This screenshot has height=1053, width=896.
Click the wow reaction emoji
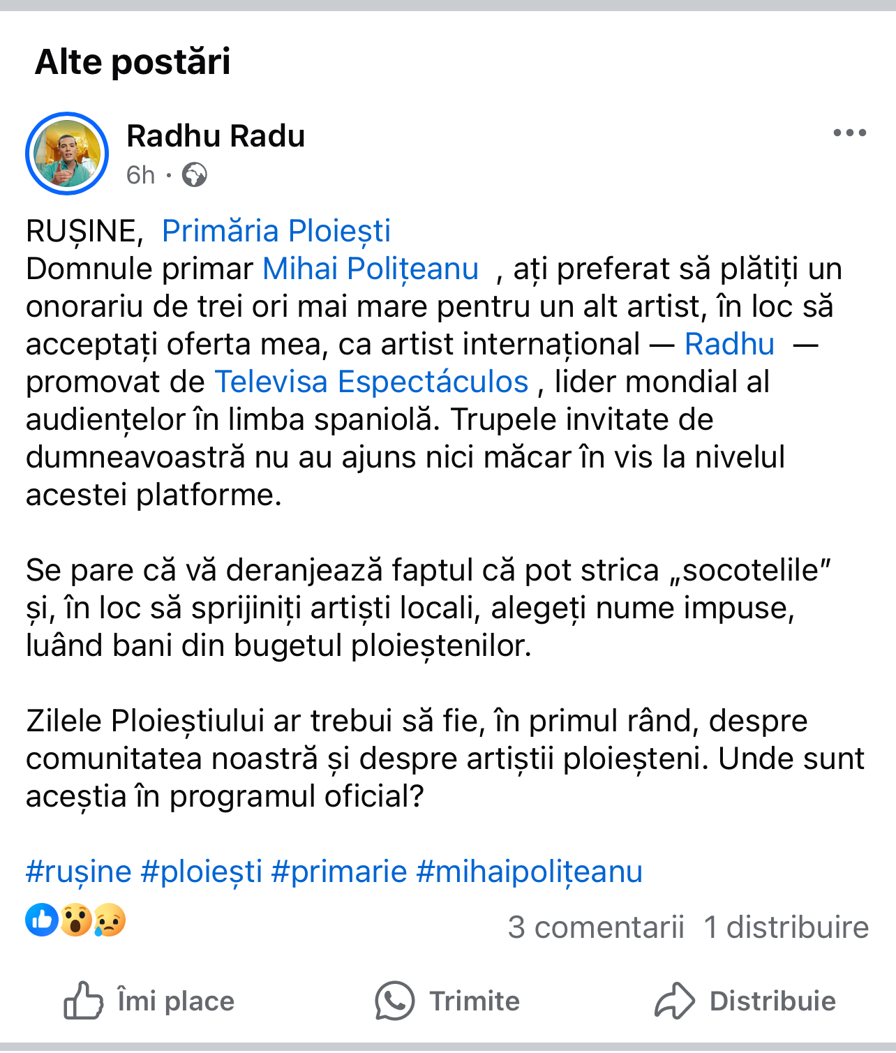[75, 920]
